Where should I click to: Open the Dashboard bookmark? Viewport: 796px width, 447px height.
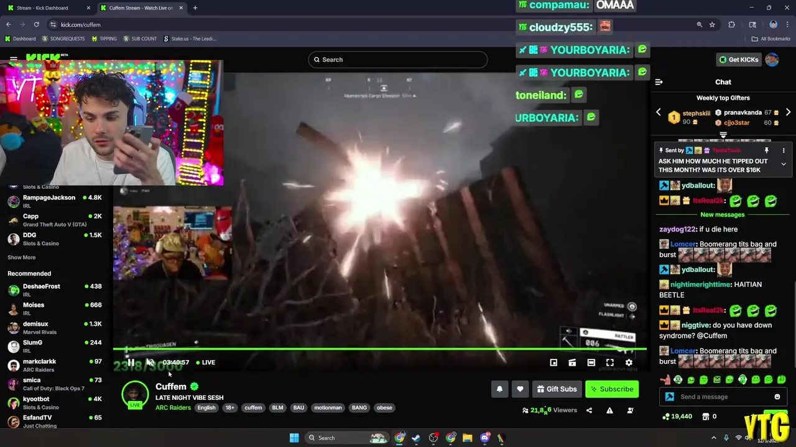20,38
